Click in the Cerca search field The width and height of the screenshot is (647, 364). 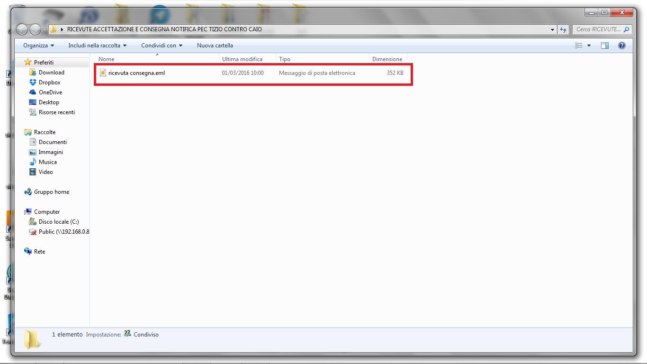[x=598, y=29]
